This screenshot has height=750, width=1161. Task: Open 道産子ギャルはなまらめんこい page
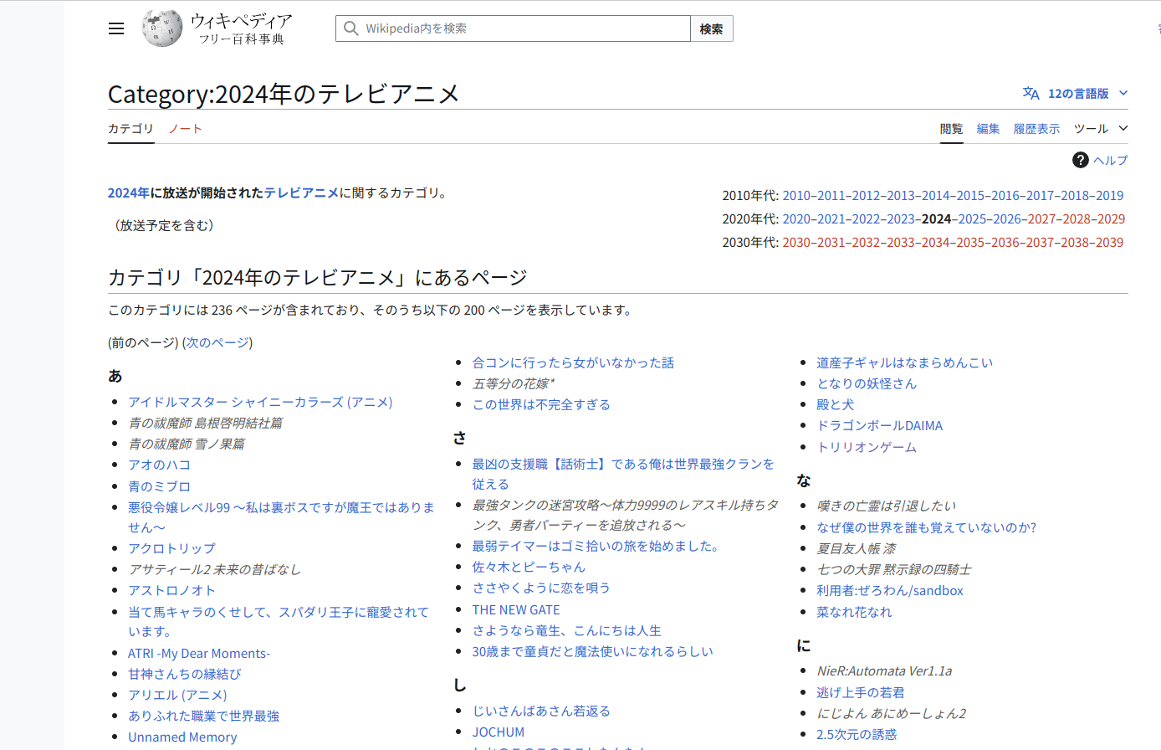[905, 362]
